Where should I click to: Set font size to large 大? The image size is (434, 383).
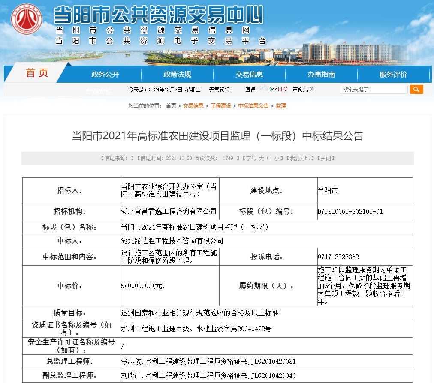click(x=261, y=158)
